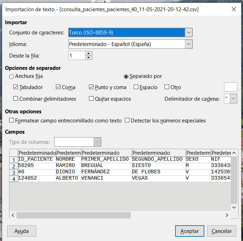243x241 pixels.
Task: Open the Delimitador de cadena dropdown
Action: point(234,99)
